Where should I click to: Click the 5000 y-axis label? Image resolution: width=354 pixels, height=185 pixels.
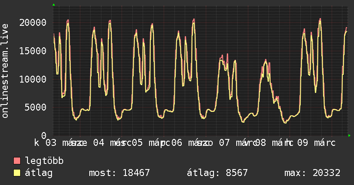coord(36,107)
